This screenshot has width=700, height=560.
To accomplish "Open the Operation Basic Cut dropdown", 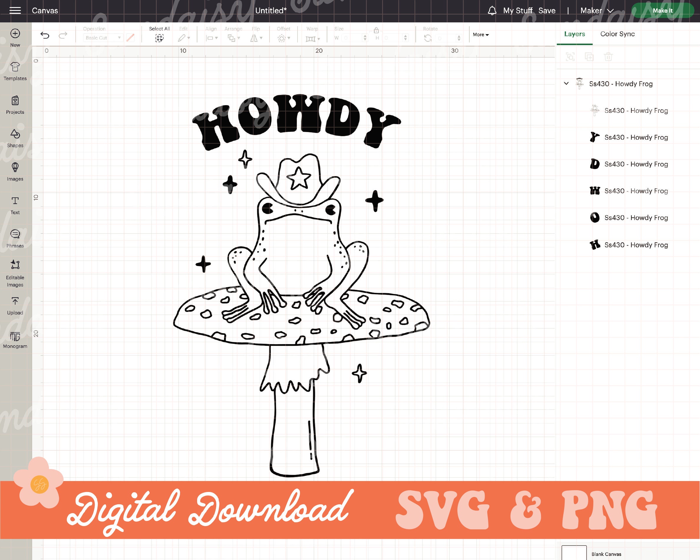I will tap(103, 37).
